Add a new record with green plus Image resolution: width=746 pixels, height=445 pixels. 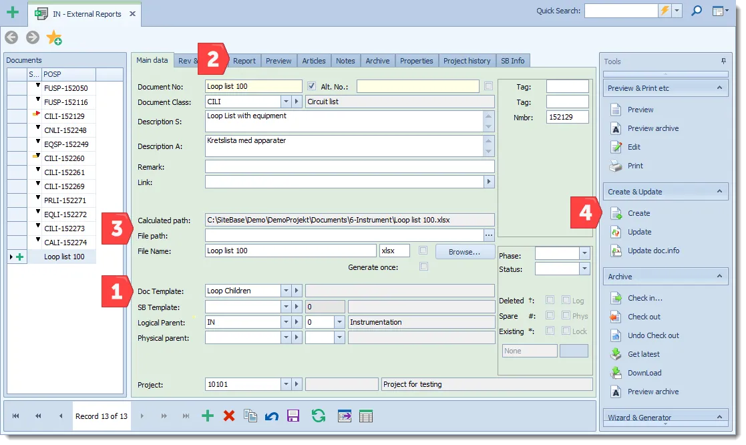point(208,416)
